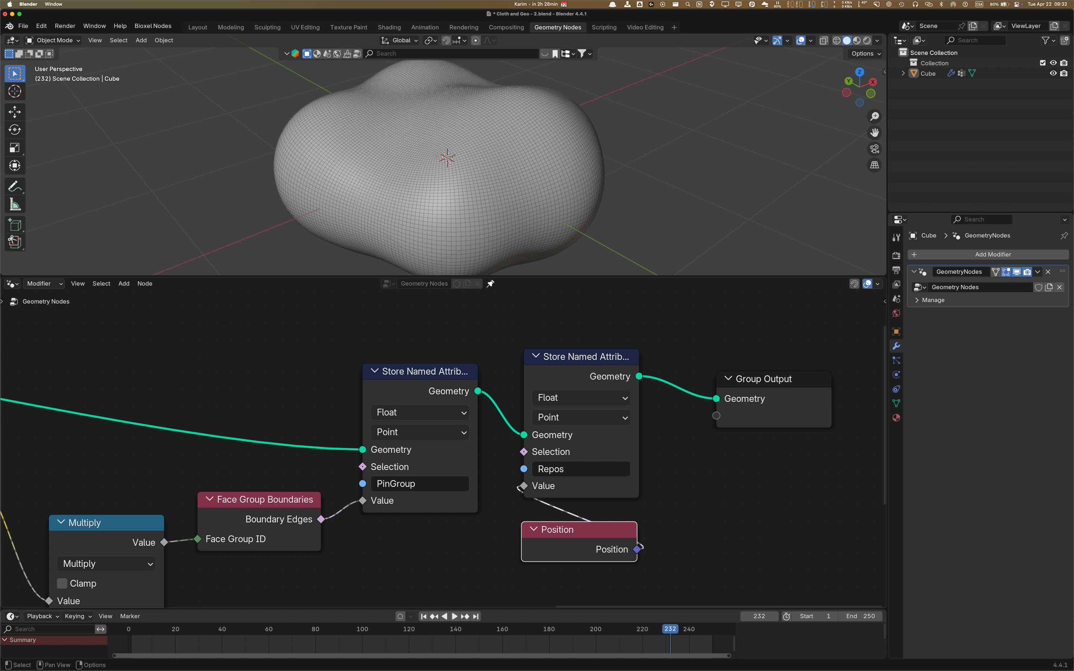Click the PinGroup name field
This screenshot has height=671, width=1074.
420,484
